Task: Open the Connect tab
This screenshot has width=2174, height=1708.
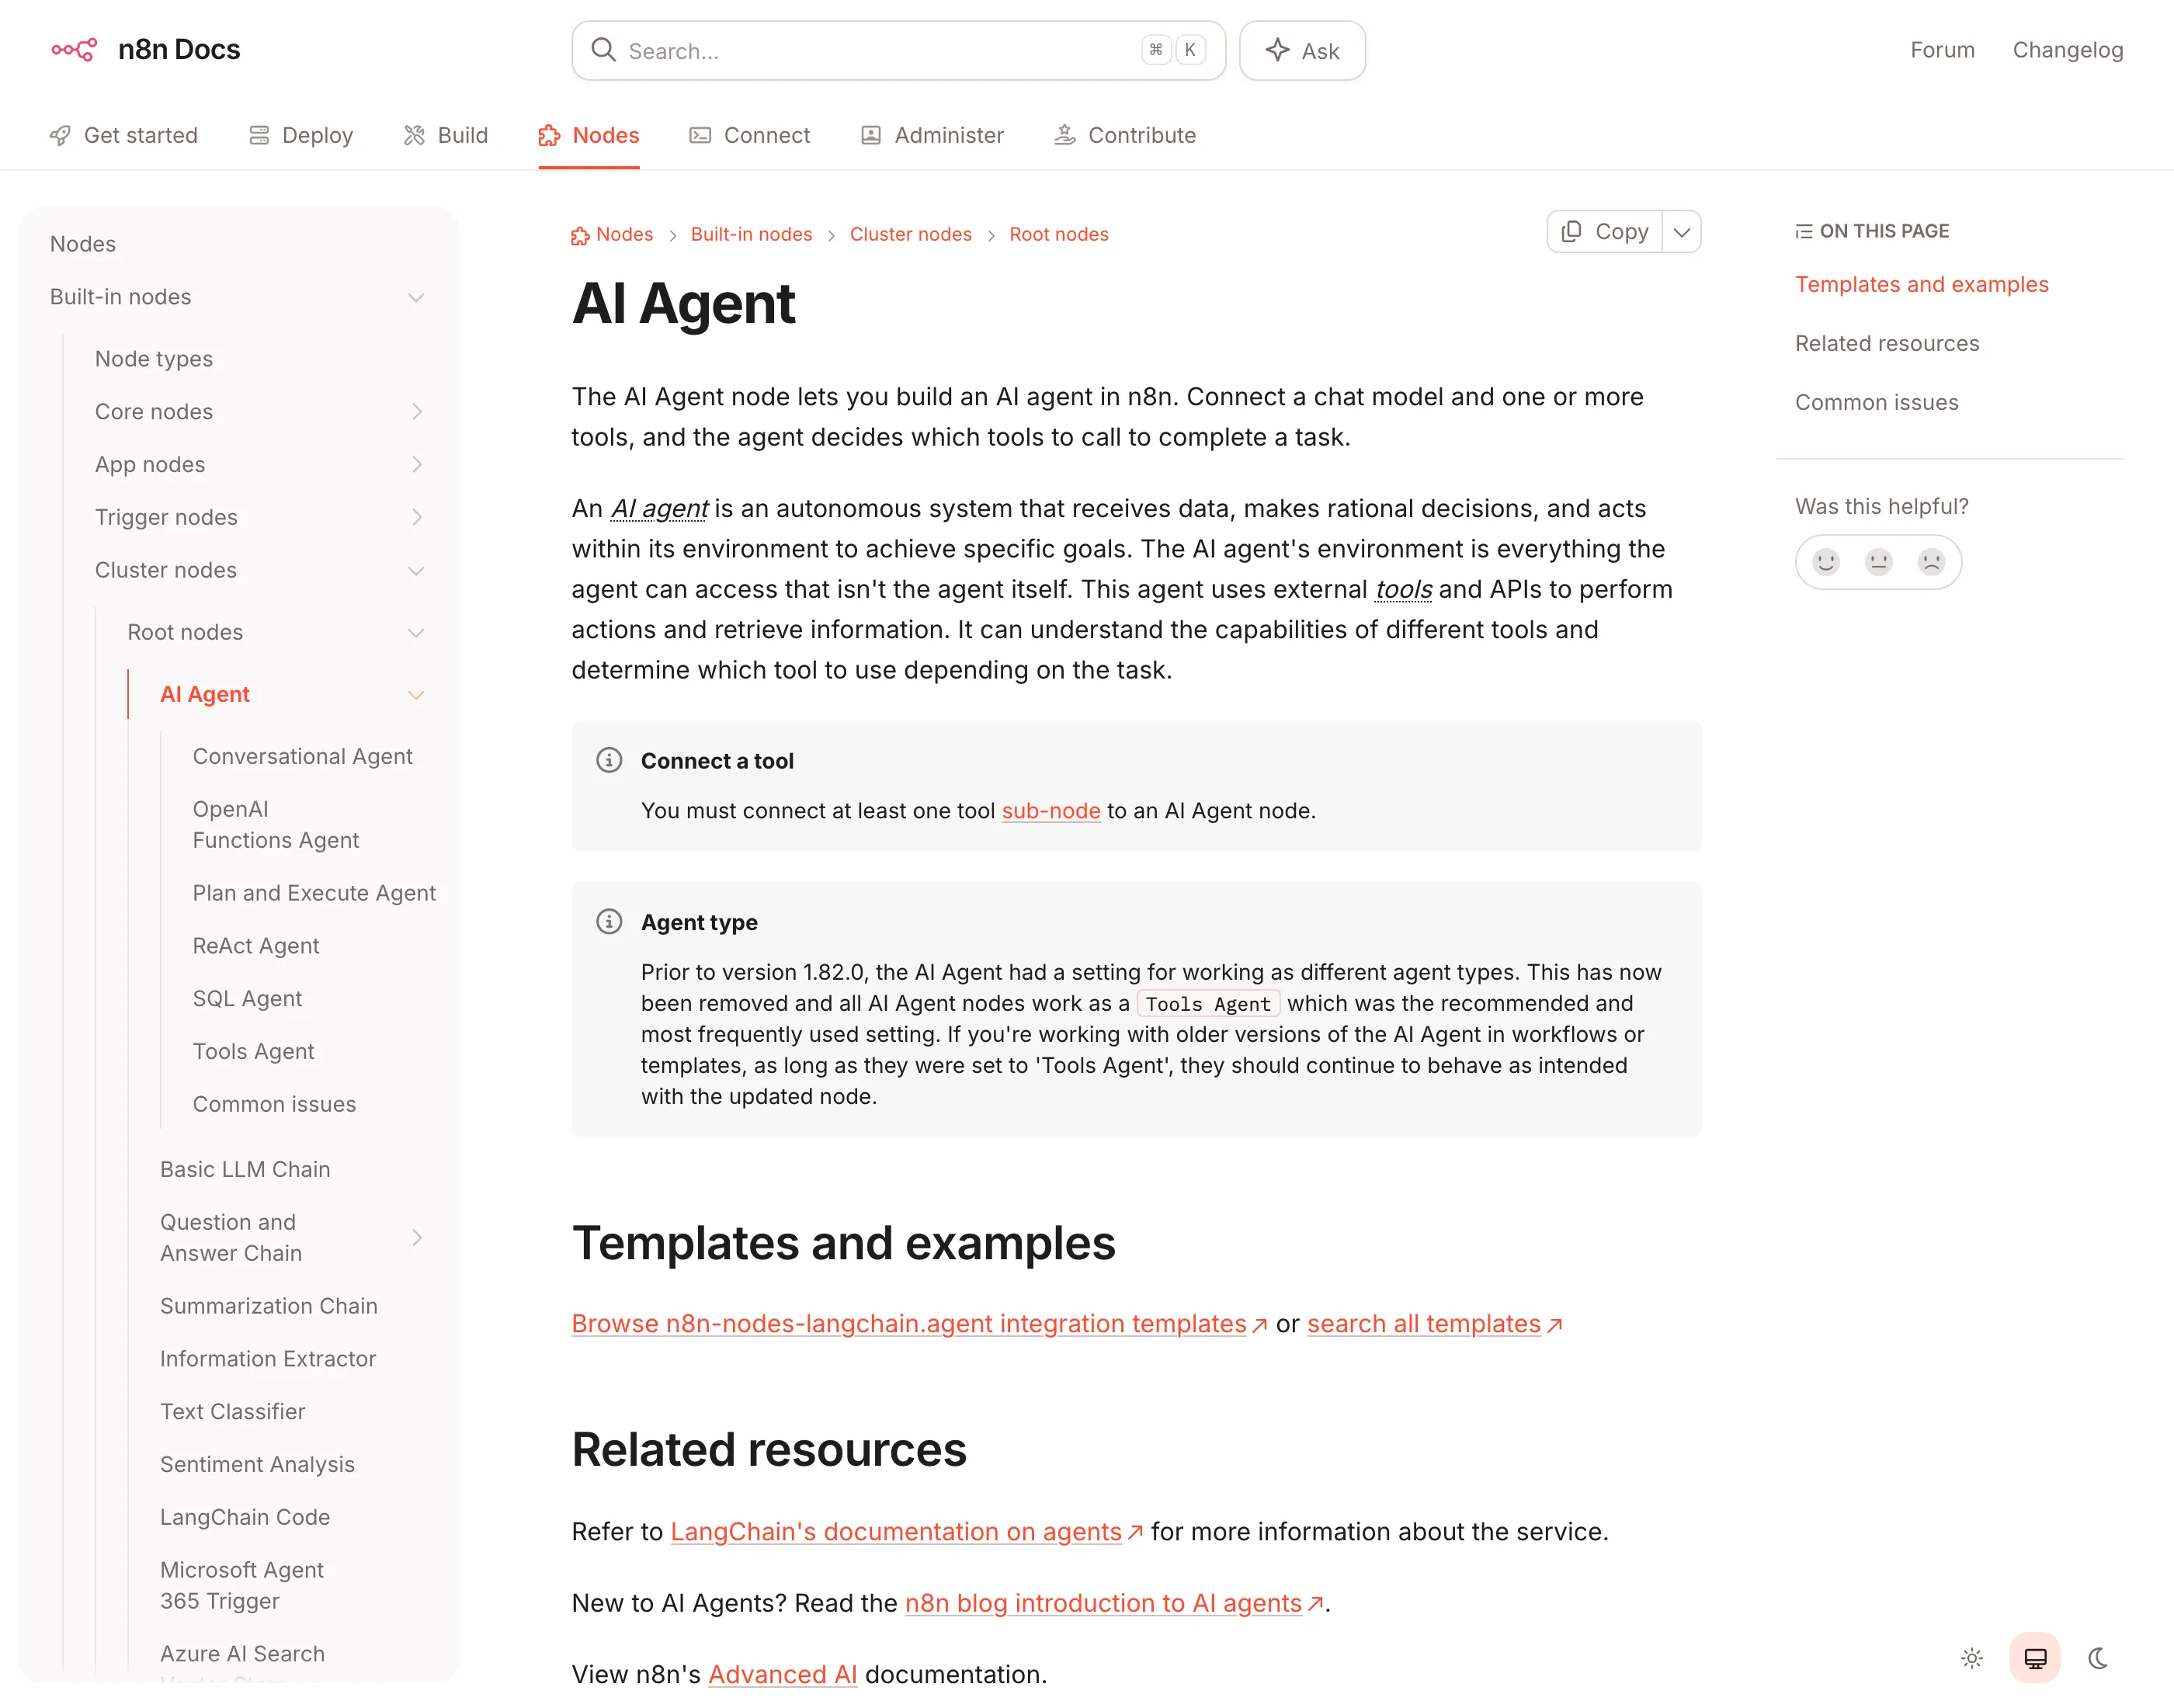Action: 750,135
